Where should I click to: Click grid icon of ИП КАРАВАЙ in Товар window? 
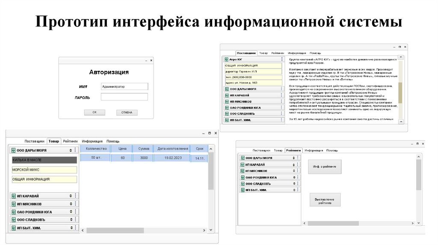tap(13, 196)
